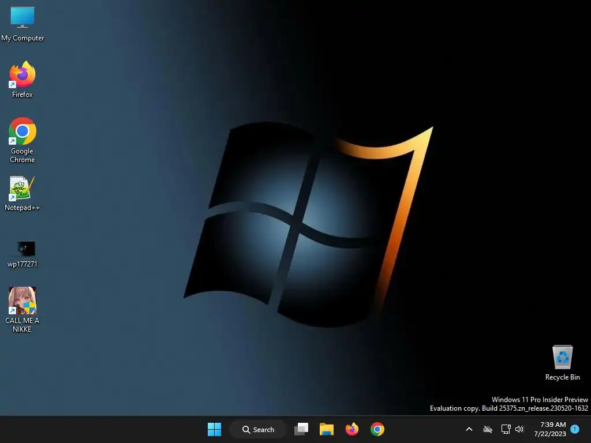Launch Firefox from the taskbar

point(351,429)
